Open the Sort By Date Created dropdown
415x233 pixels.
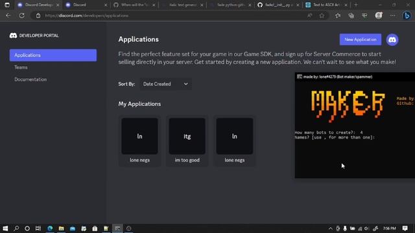[x=166, y=84]
